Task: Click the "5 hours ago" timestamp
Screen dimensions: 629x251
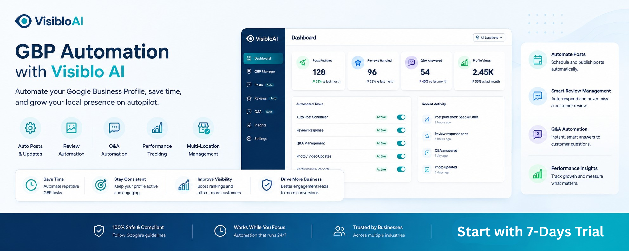Action: click(x=442, y=139)
